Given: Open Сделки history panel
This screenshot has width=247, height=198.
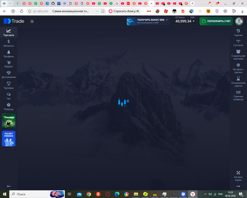Looking at the screenshot, I should point(238,33).
